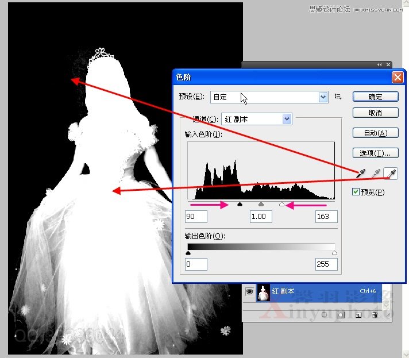Toggle the 预览(P) preview checkbox
This screenshot has height=358, width=409.
[356, 192]
